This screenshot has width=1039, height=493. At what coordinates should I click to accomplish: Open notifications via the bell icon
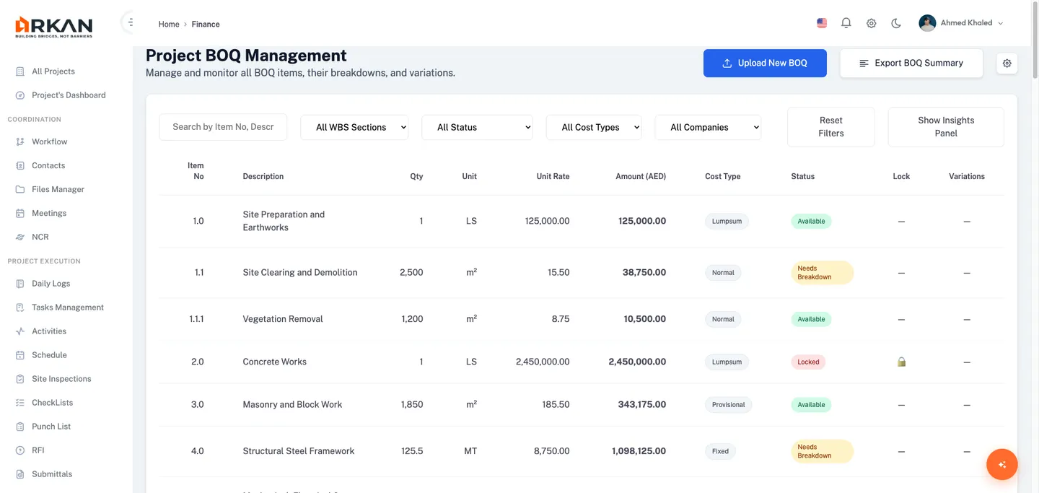tap(846, 22)
